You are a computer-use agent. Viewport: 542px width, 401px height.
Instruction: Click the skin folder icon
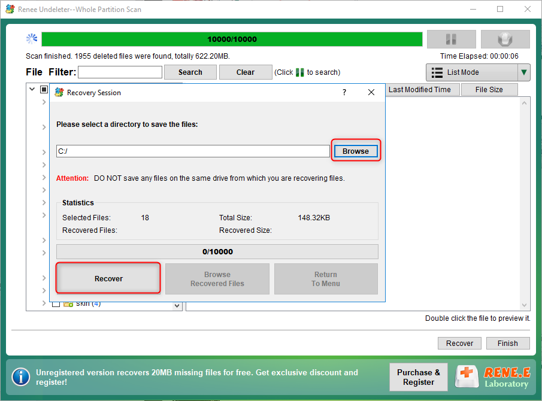[68, 304]
